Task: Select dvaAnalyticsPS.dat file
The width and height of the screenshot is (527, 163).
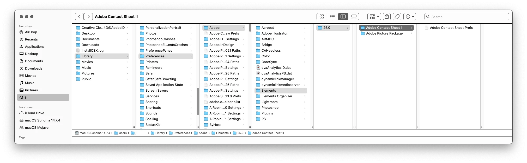Action: tap(281, 73)
